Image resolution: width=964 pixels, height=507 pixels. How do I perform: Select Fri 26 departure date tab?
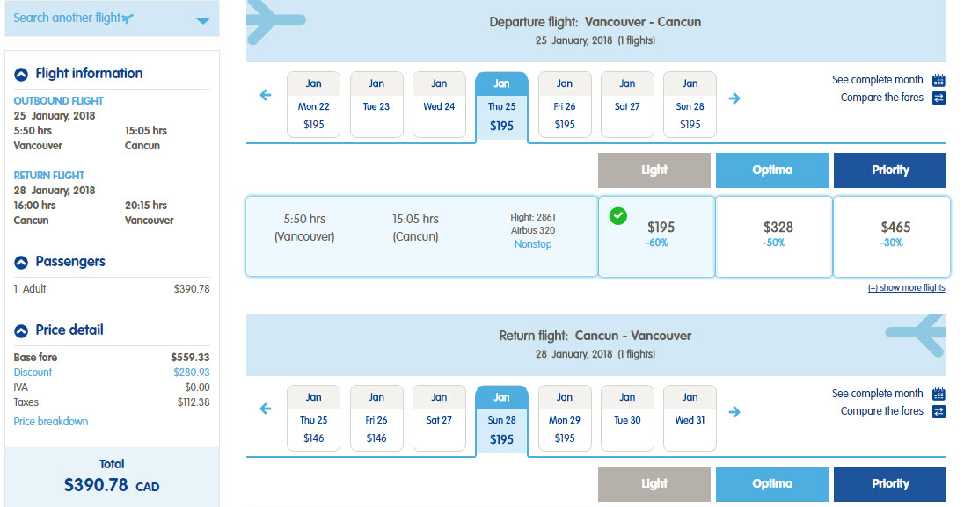[565, 105]
